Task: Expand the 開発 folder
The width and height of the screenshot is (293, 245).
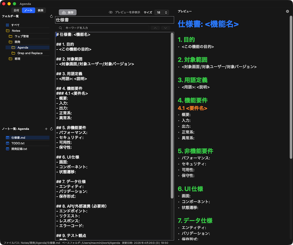Action: click(17, 42)
